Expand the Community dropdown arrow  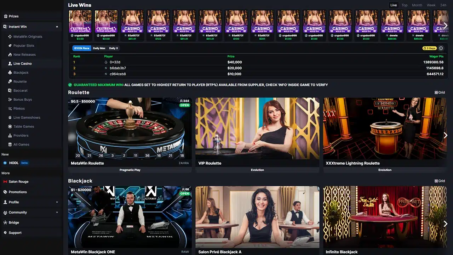[x=57, y=212]
